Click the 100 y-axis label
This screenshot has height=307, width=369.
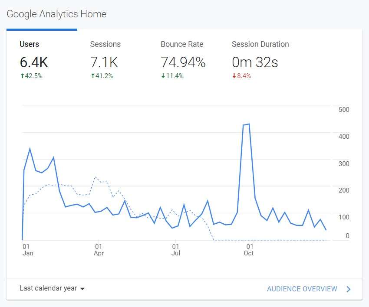point(344,217)
